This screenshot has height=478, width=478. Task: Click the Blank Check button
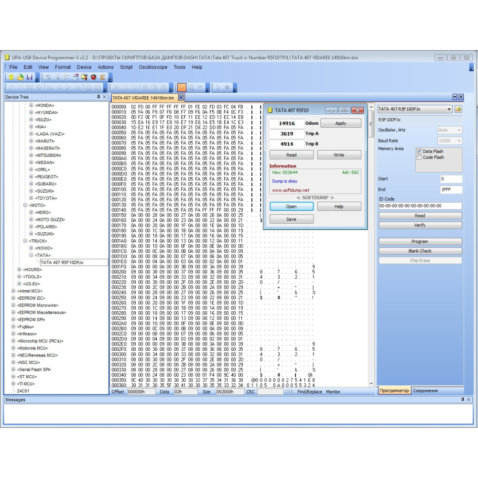point(420,251)
